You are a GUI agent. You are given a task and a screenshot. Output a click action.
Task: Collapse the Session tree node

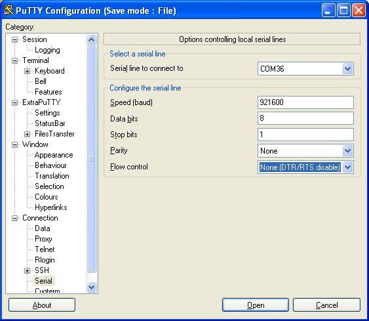pos(14,39)
